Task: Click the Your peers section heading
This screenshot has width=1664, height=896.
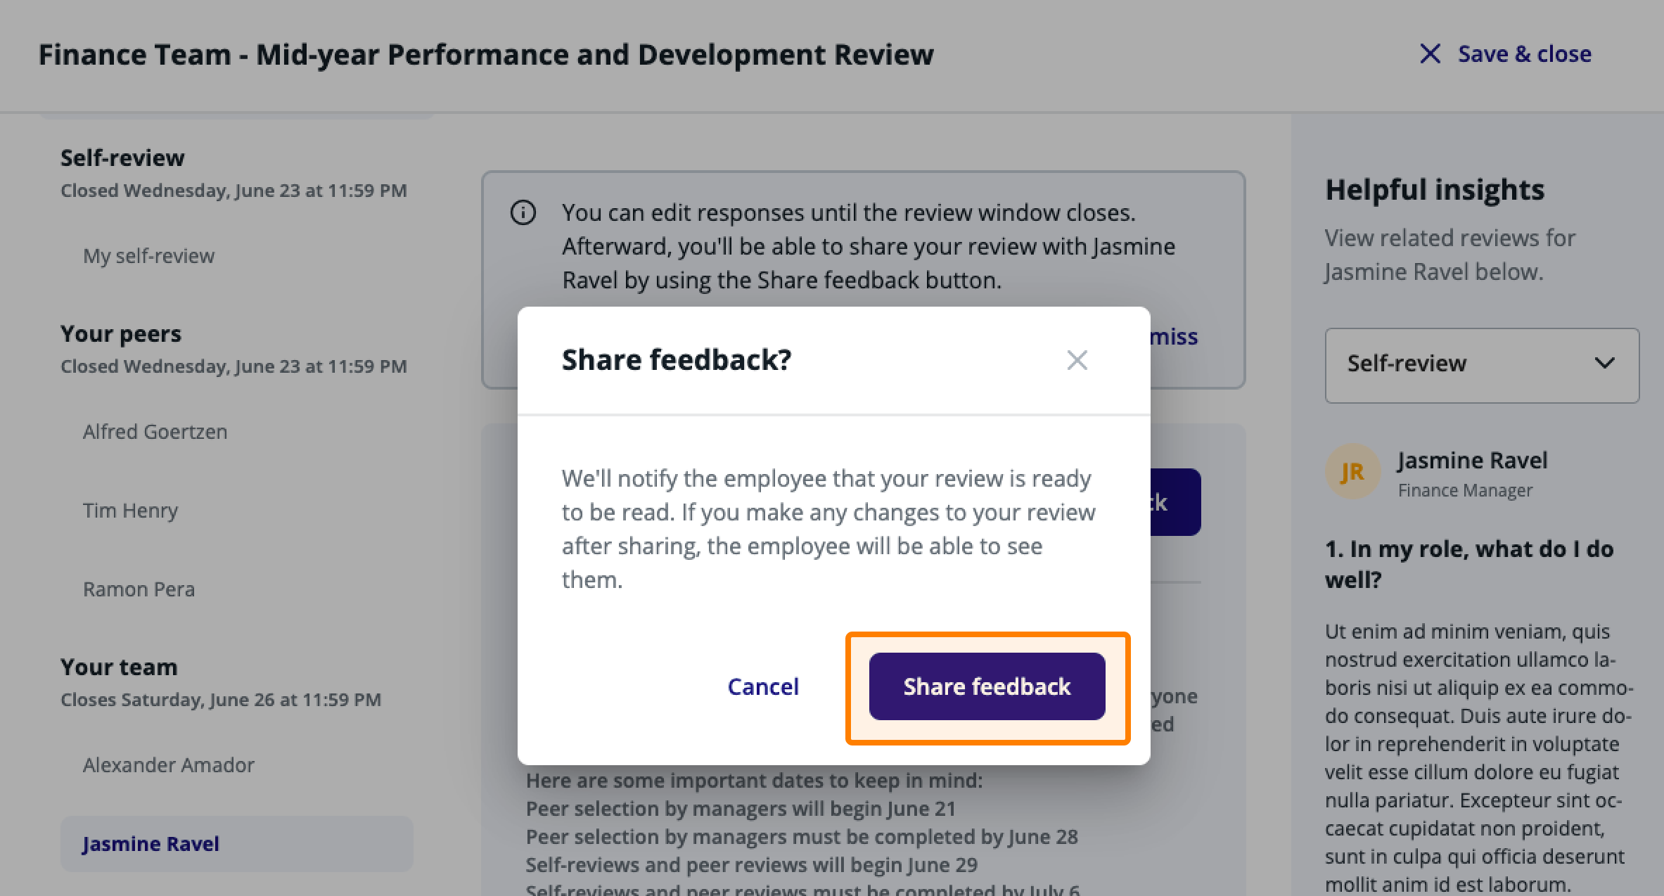Action: [121, 333]
